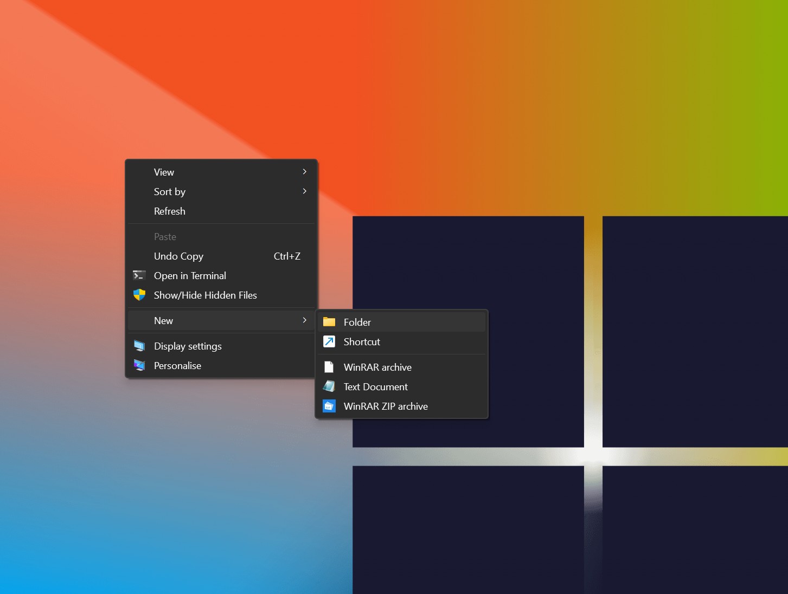Choose Show/Hide Hidden Files
This screenshot has width=788, height=594.
[221, 295]
